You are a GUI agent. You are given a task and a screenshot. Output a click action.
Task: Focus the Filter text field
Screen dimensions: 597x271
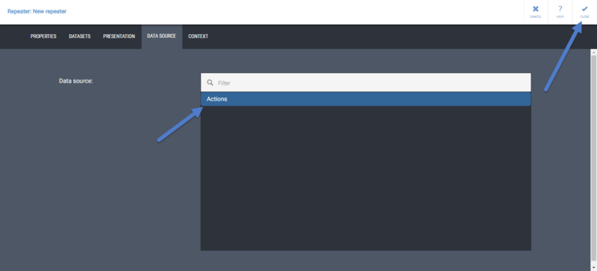pos(366,83)
